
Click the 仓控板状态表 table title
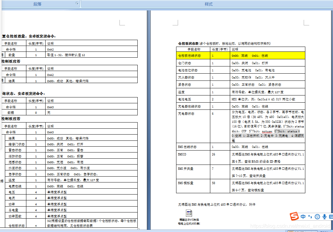tap(188, 43)
